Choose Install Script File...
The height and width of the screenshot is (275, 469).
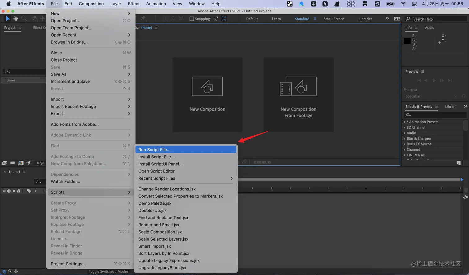pyautogui.click(x=186, y=157)
